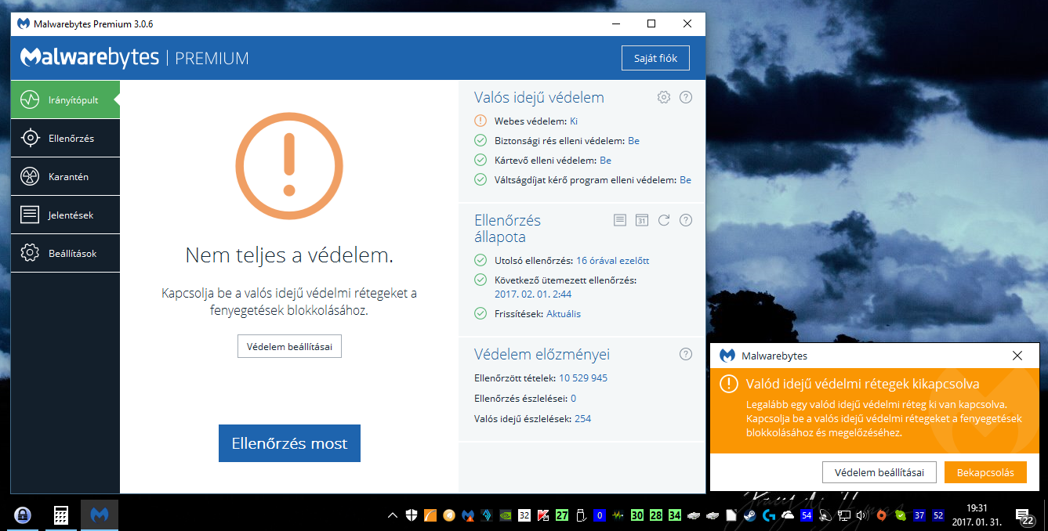Open the calculator from the taskbar

[60, 515]
